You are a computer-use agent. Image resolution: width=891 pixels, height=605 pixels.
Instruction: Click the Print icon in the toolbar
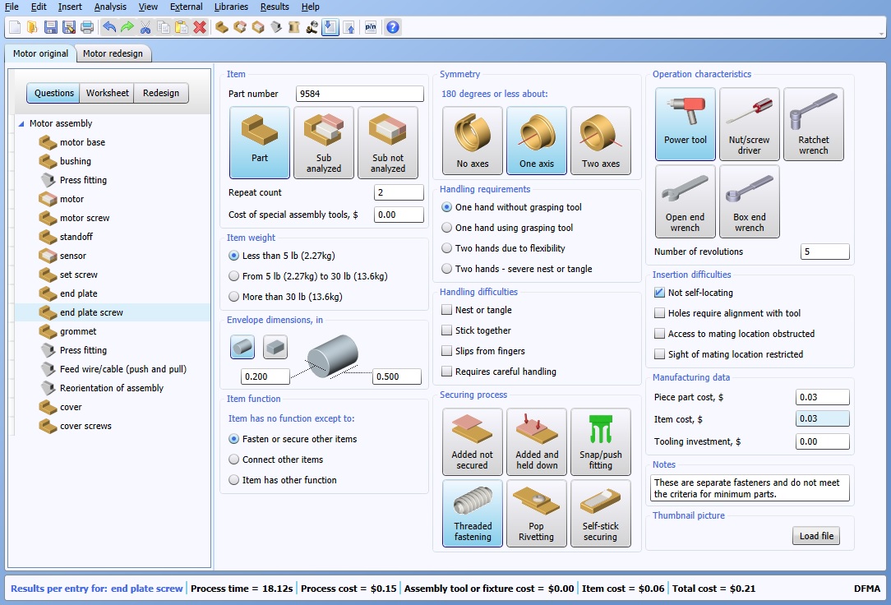86,27
